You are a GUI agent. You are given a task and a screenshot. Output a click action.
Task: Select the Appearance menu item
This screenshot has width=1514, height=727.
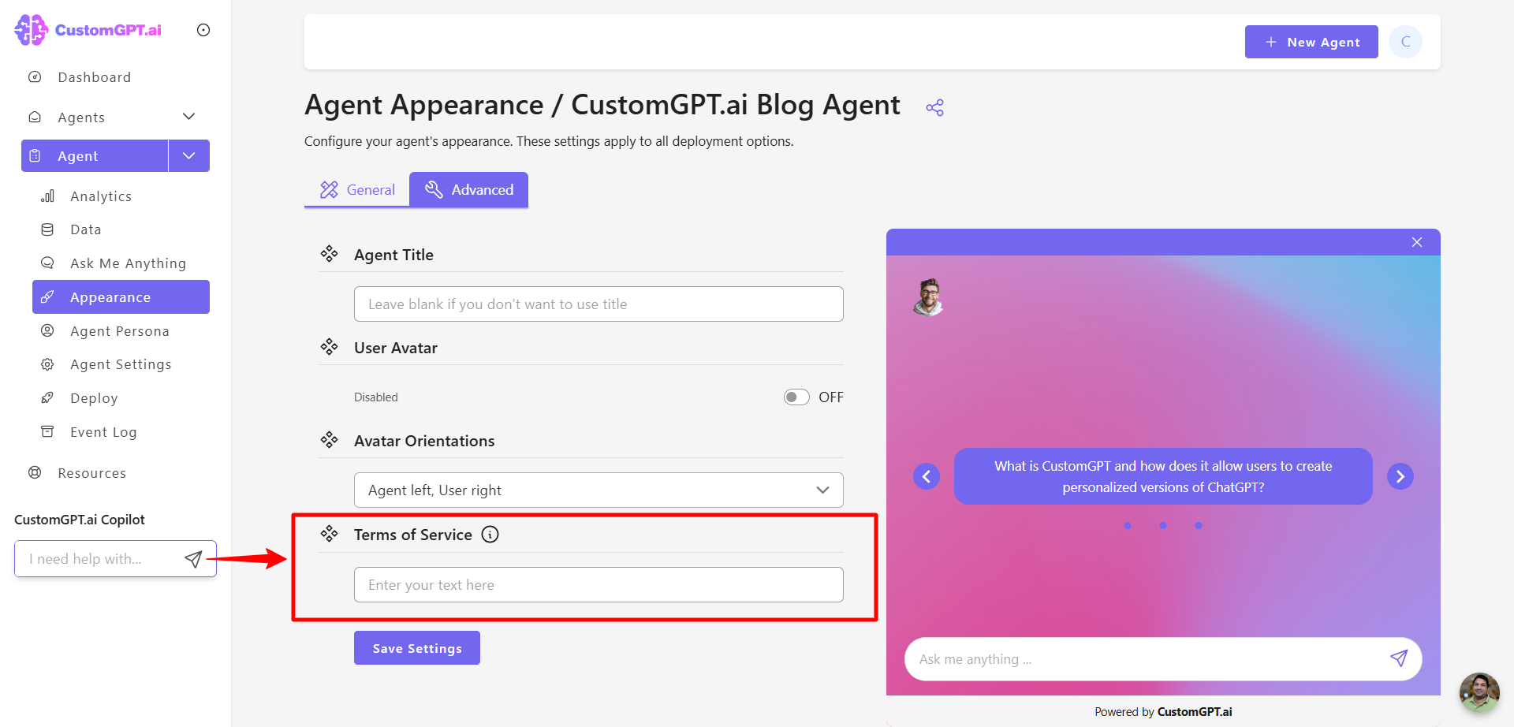121,297
